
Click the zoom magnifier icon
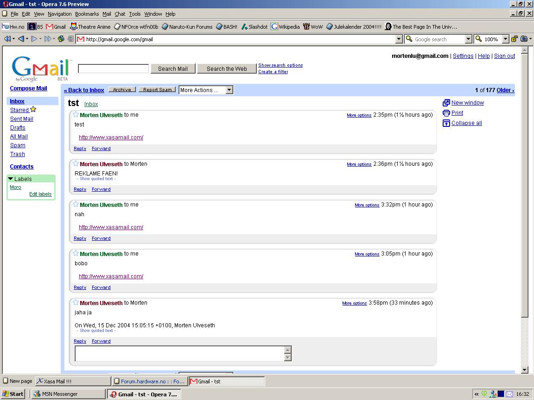[x=478, y=39]
